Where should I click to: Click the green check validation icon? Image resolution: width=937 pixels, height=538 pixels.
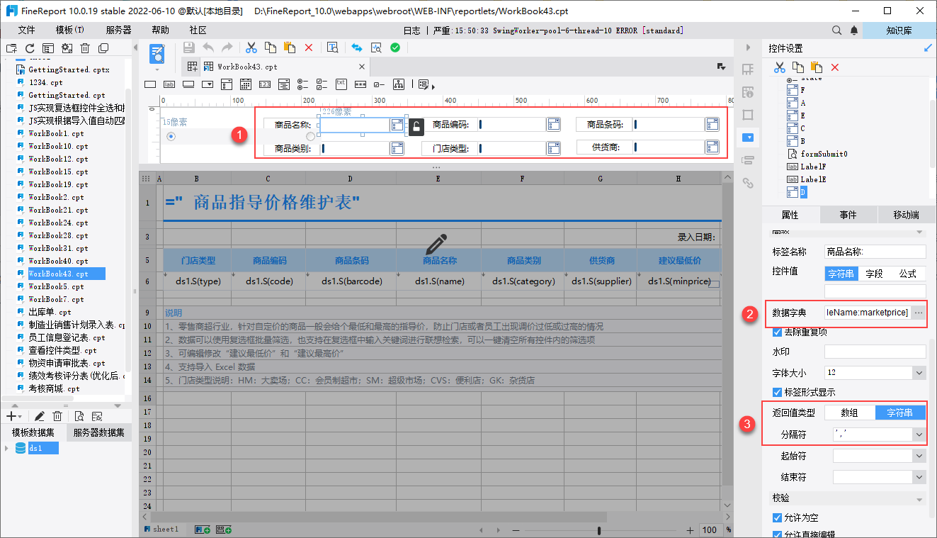pyautogui.click(x=395, y=47)
